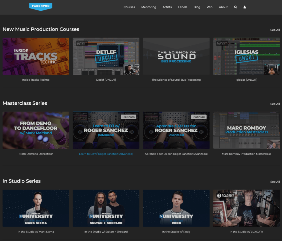Open the Inside Tracks Techno thumbnail

pyautogui.click(x=36, y=56)
